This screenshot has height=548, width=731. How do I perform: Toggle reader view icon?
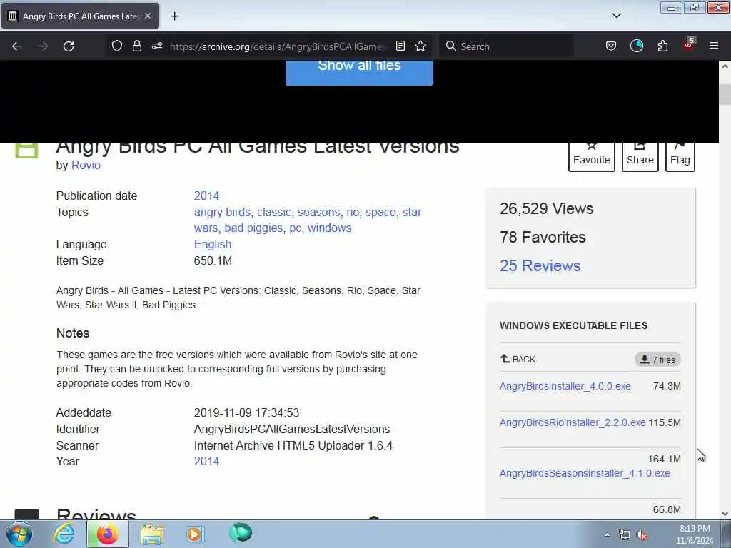pos(400,46)
